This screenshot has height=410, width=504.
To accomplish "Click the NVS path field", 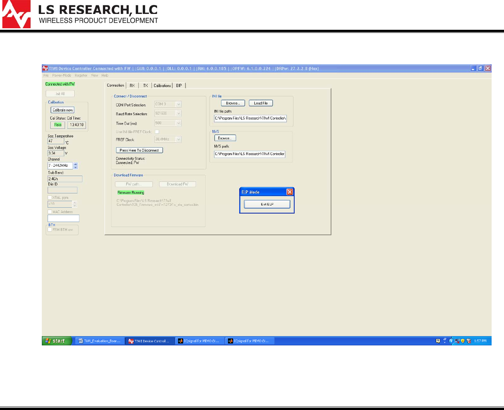I will [250, 154].
